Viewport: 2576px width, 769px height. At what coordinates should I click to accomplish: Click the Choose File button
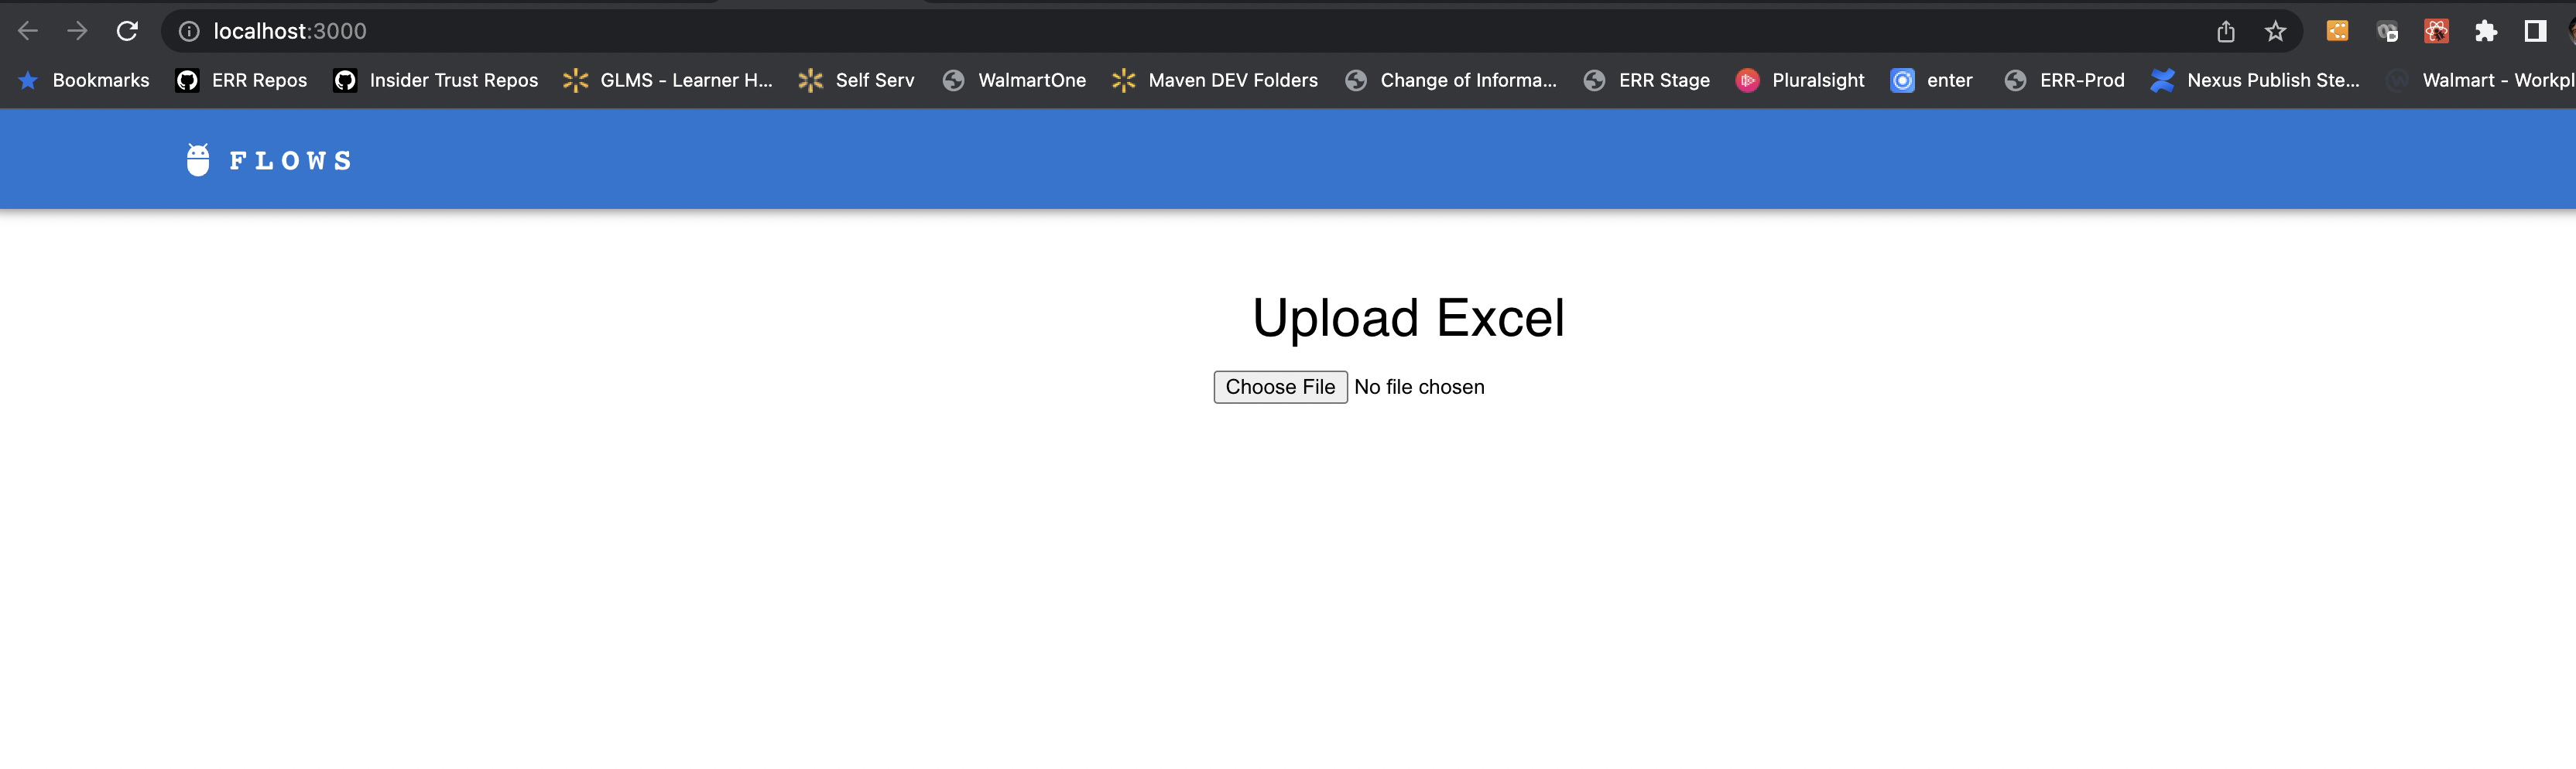1280,387
